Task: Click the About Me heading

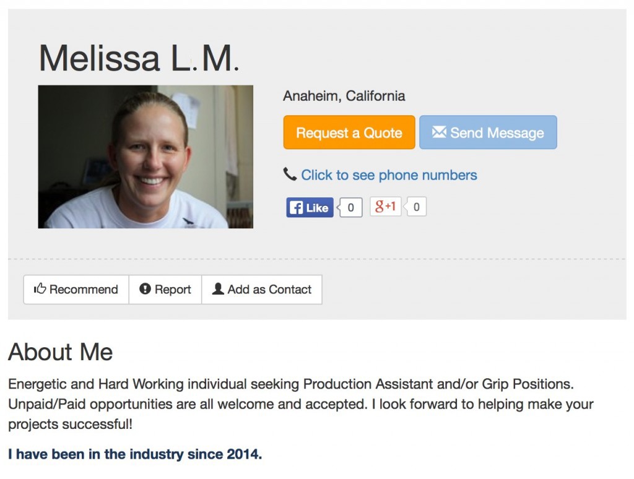Action: pos(61,352)
